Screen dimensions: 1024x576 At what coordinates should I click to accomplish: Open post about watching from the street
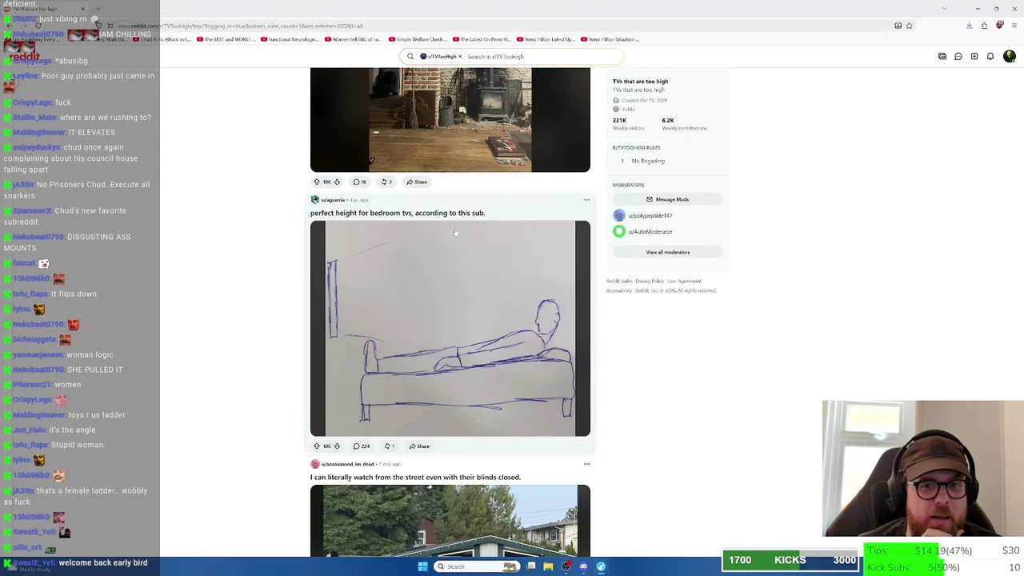[415, 477]
